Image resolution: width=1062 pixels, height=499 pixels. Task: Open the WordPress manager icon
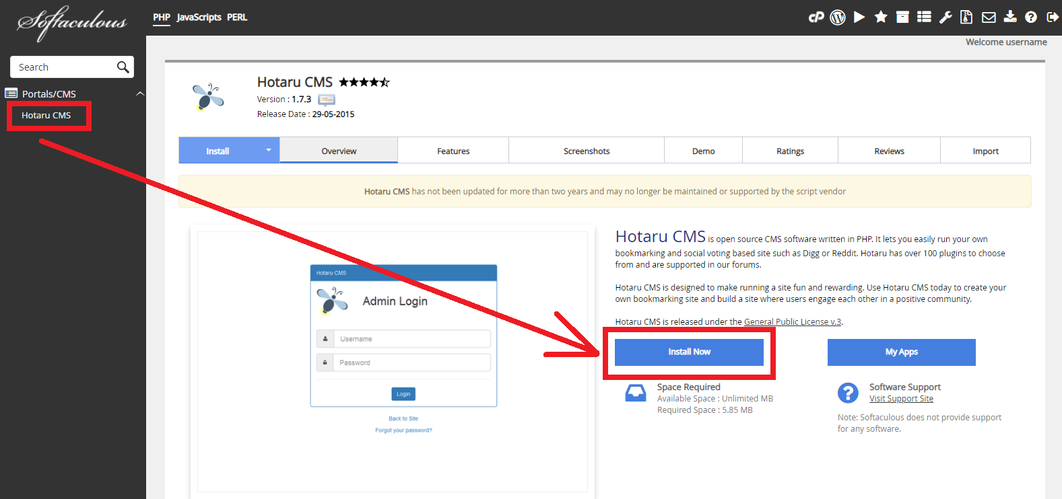pyautogui.click(x=838, y=17)
